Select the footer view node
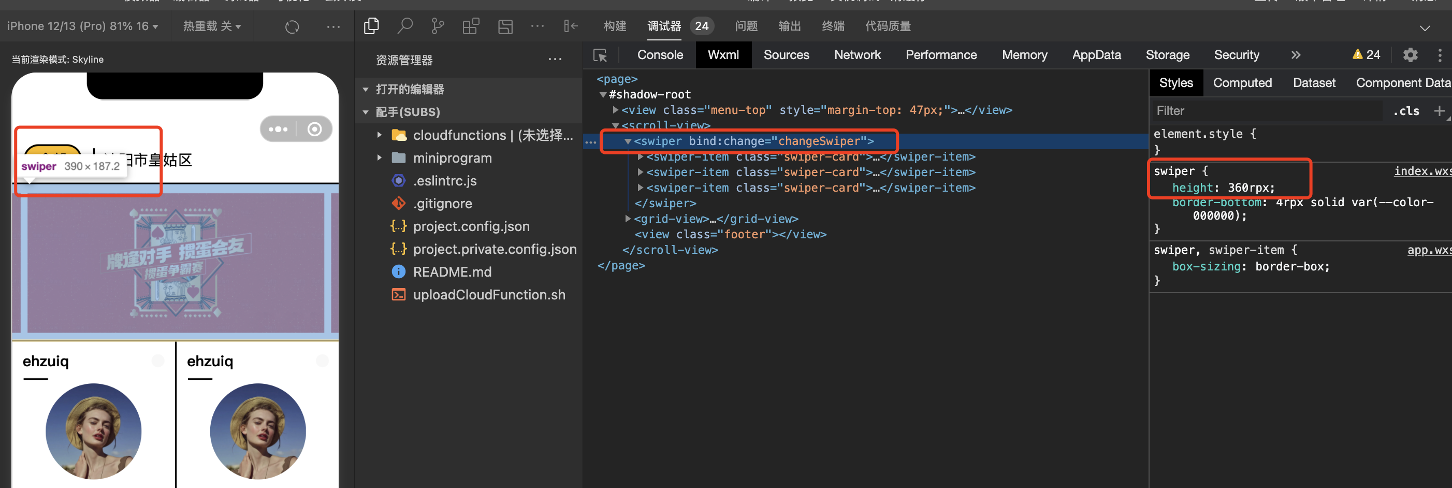 (x=731, y=234)
